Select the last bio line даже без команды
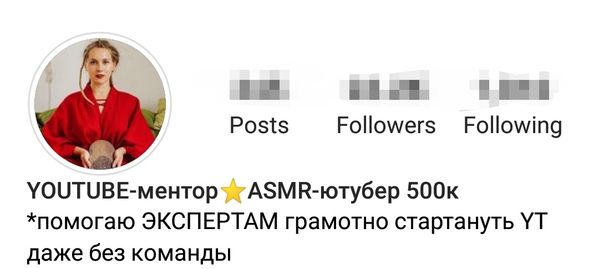The image size is (599, 269). pyautogui.click(x=129, y=253)
